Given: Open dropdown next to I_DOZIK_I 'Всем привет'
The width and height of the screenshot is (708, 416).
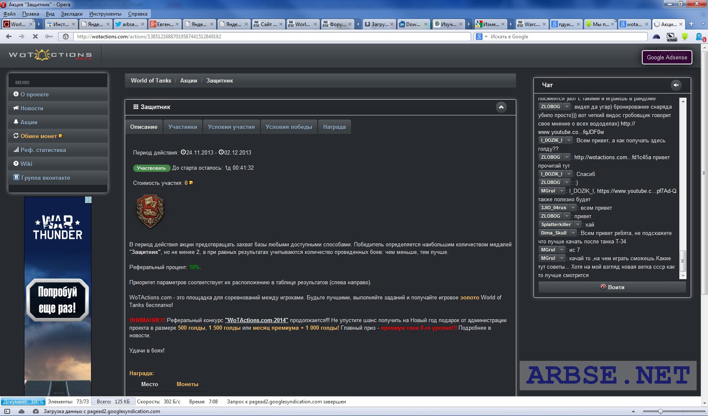Looking at the screenshot, I should click(x=569, y=140).
